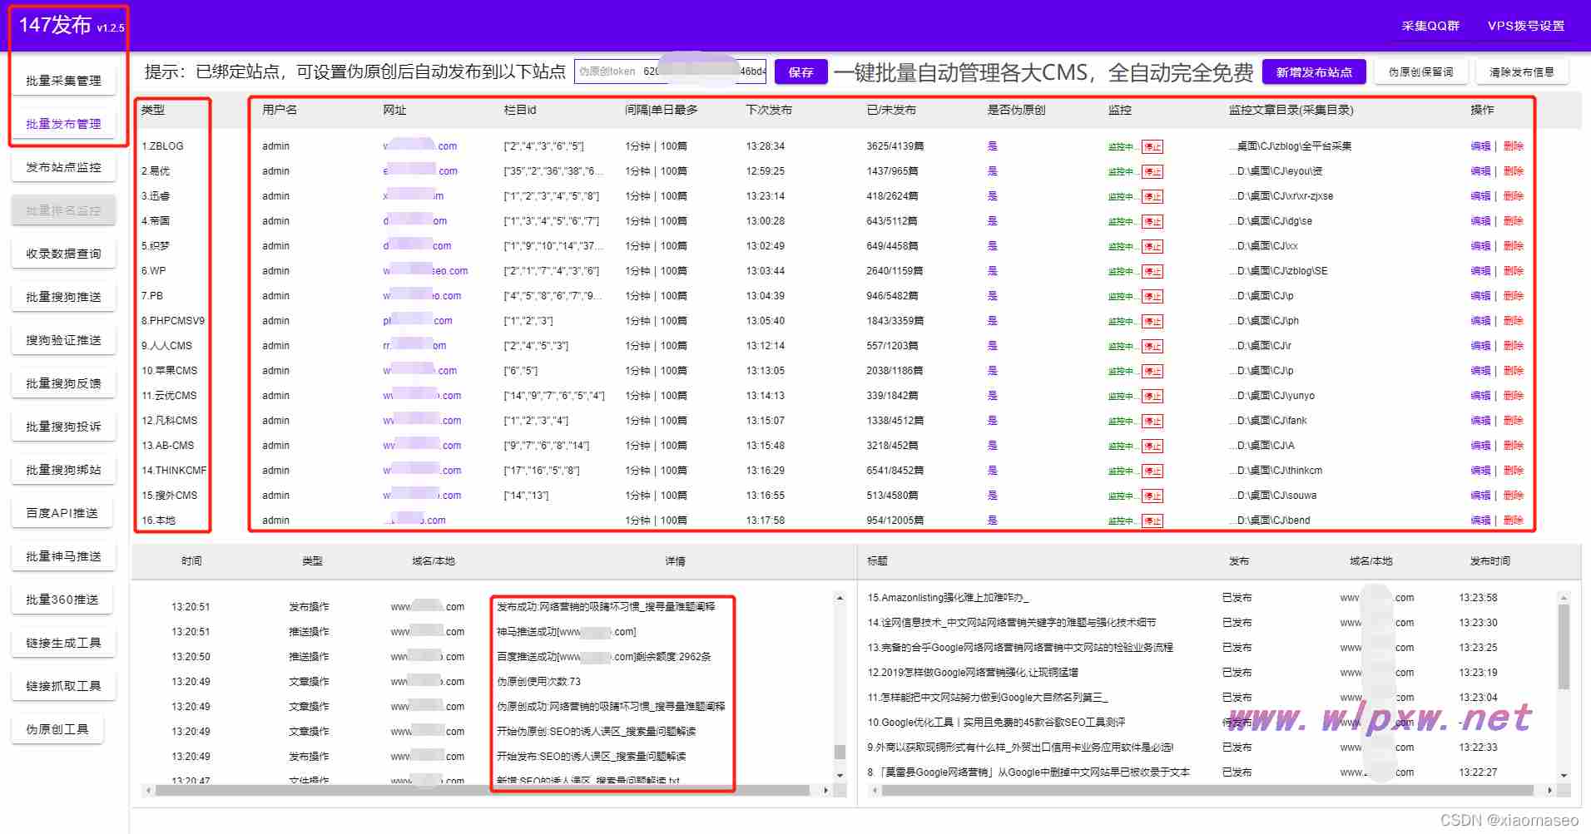
Task: Click 新增发布站点 button
Action: (1314, 72)
